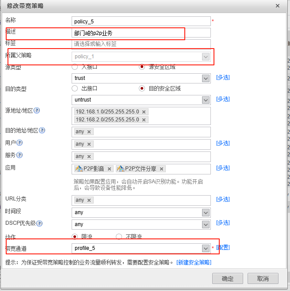
Task: Select 源安全区域 source type radio
Action: [142, 67]
